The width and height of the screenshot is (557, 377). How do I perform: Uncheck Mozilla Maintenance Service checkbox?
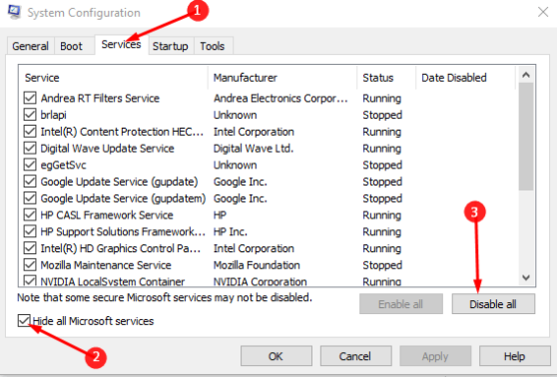point(30,264)
